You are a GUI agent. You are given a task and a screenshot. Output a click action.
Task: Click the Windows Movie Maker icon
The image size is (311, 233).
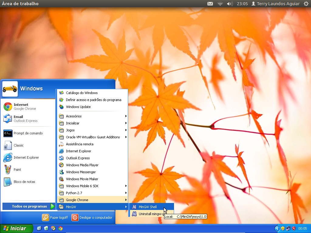(61, 179)
